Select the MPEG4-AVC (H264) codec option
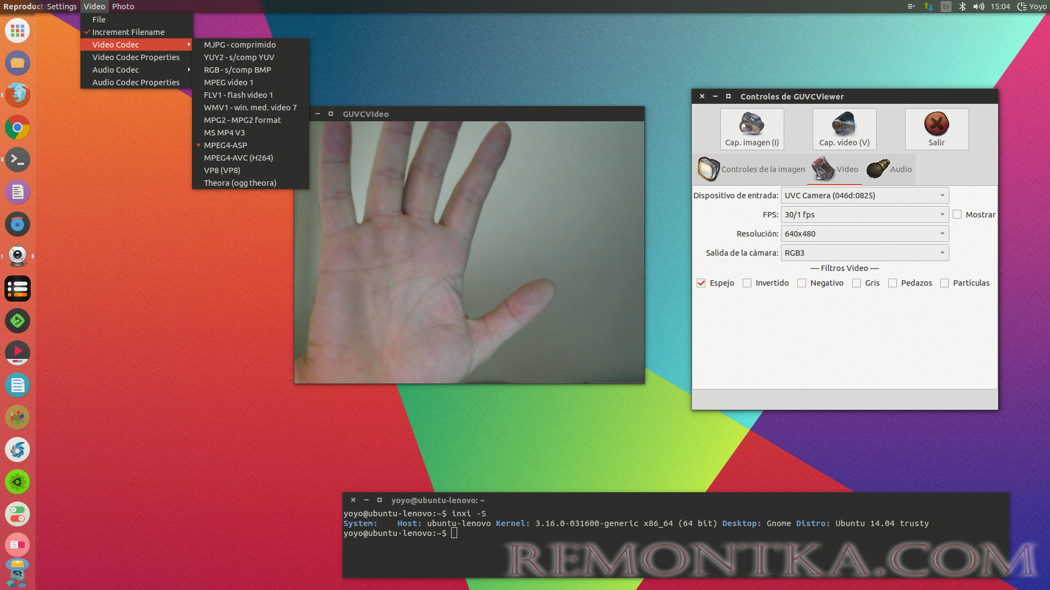This screenshot has width=1050, height=590. (250, 158)
